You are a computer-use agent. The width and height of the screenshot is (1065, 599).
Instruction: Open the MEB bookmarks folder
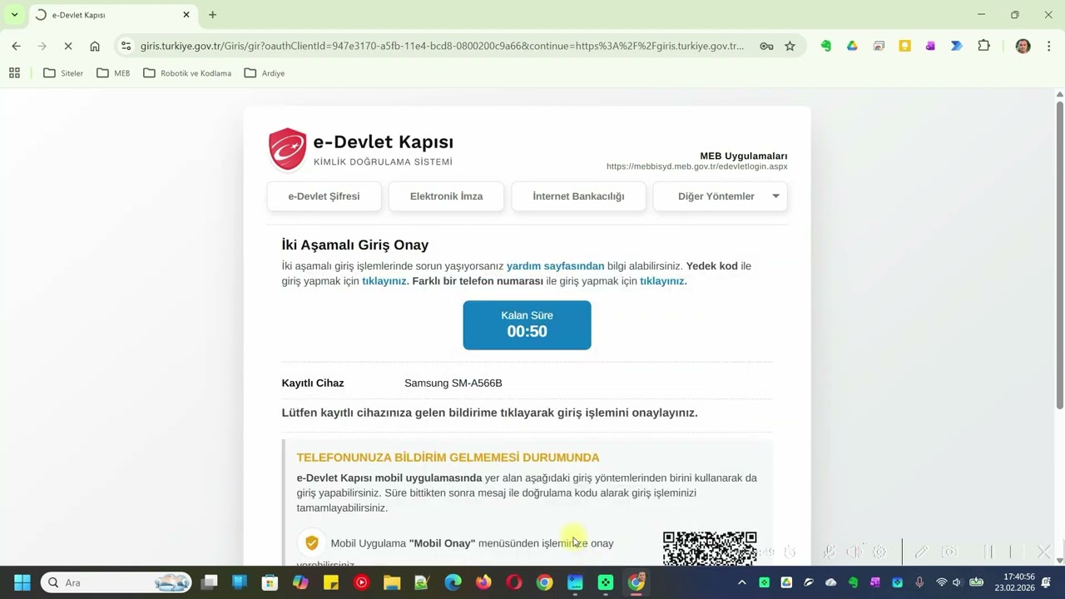tap(113, 73)
